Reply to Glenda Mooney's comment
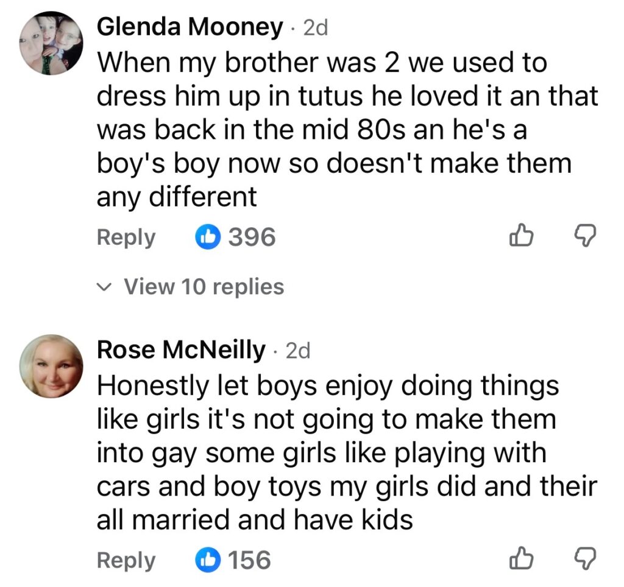 (126, 237)
